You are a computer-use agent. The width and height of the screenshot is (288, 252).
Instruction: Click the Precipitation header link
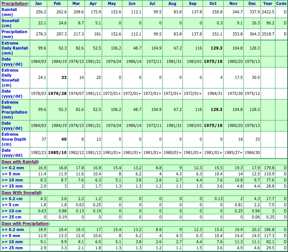click(x=14, y=3)
